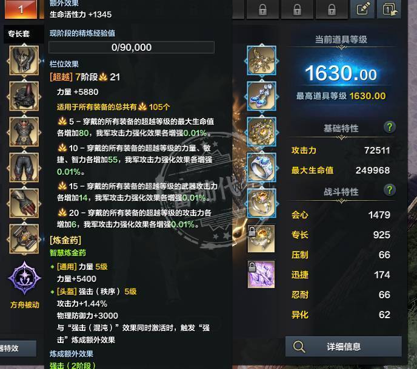Select the blue gemstone ring icon
The image size is (417, 369).
(x=261, y=167)
